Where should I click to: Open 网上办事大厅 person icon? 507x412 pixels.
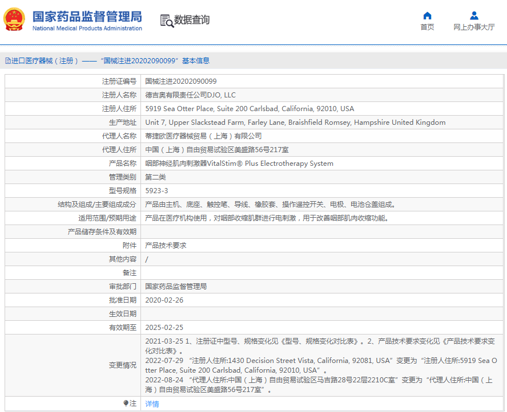pos(474,15)
